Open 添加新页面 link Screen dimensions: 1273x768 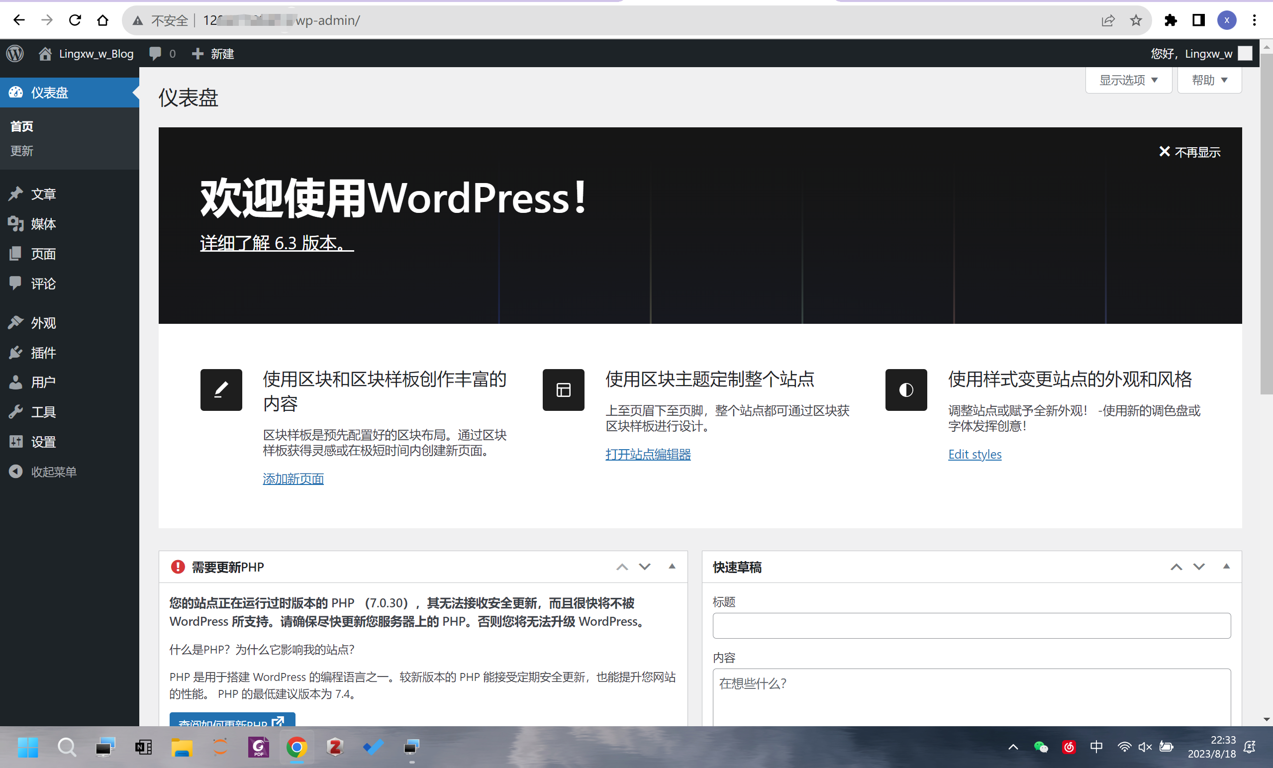point(294,479)
